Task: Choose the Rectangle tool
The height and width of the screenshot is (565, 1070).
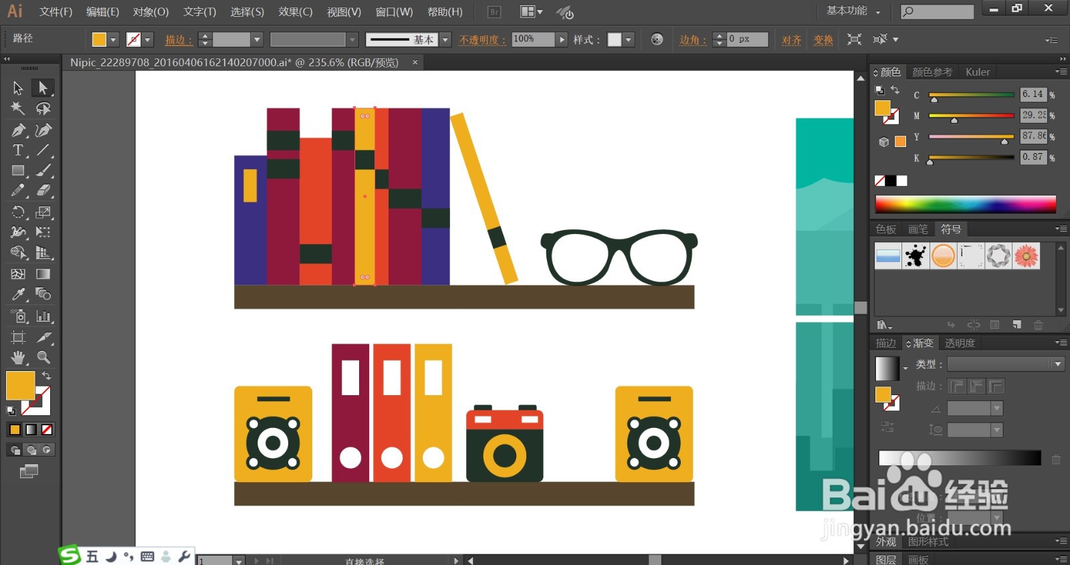Action: [18, 171]
